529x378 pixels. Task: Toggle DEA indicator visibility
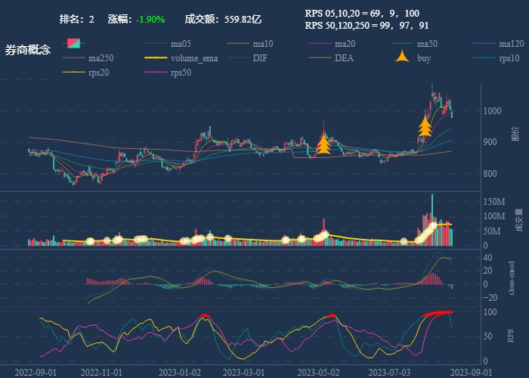pyautogui.click(x=322, y=58)
